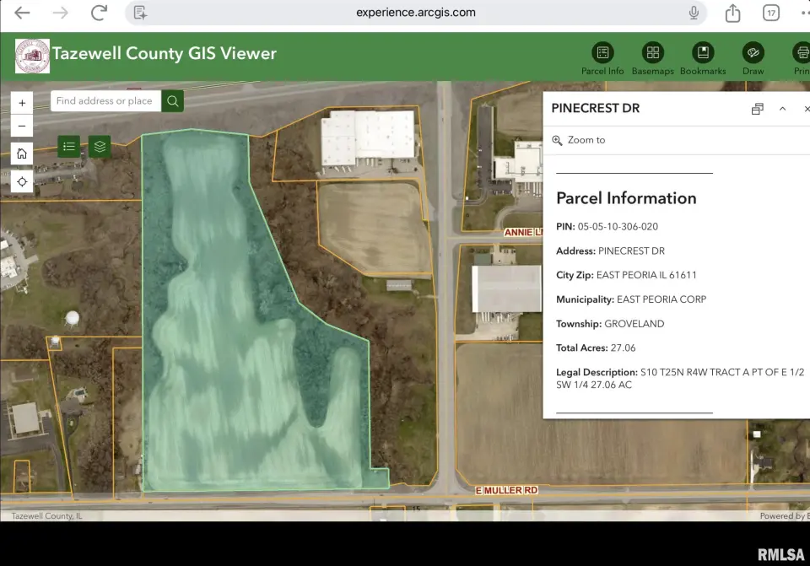
Task: Show open browser tabs overview
Action: click(x=770, y=13)
